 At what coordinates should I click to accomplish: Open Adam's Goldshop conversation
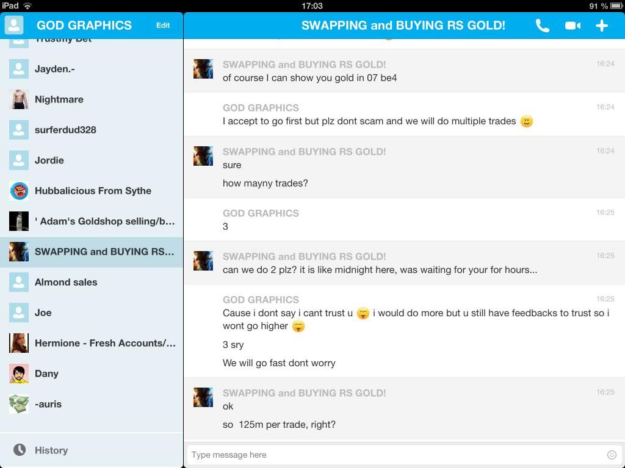[104, 221]
